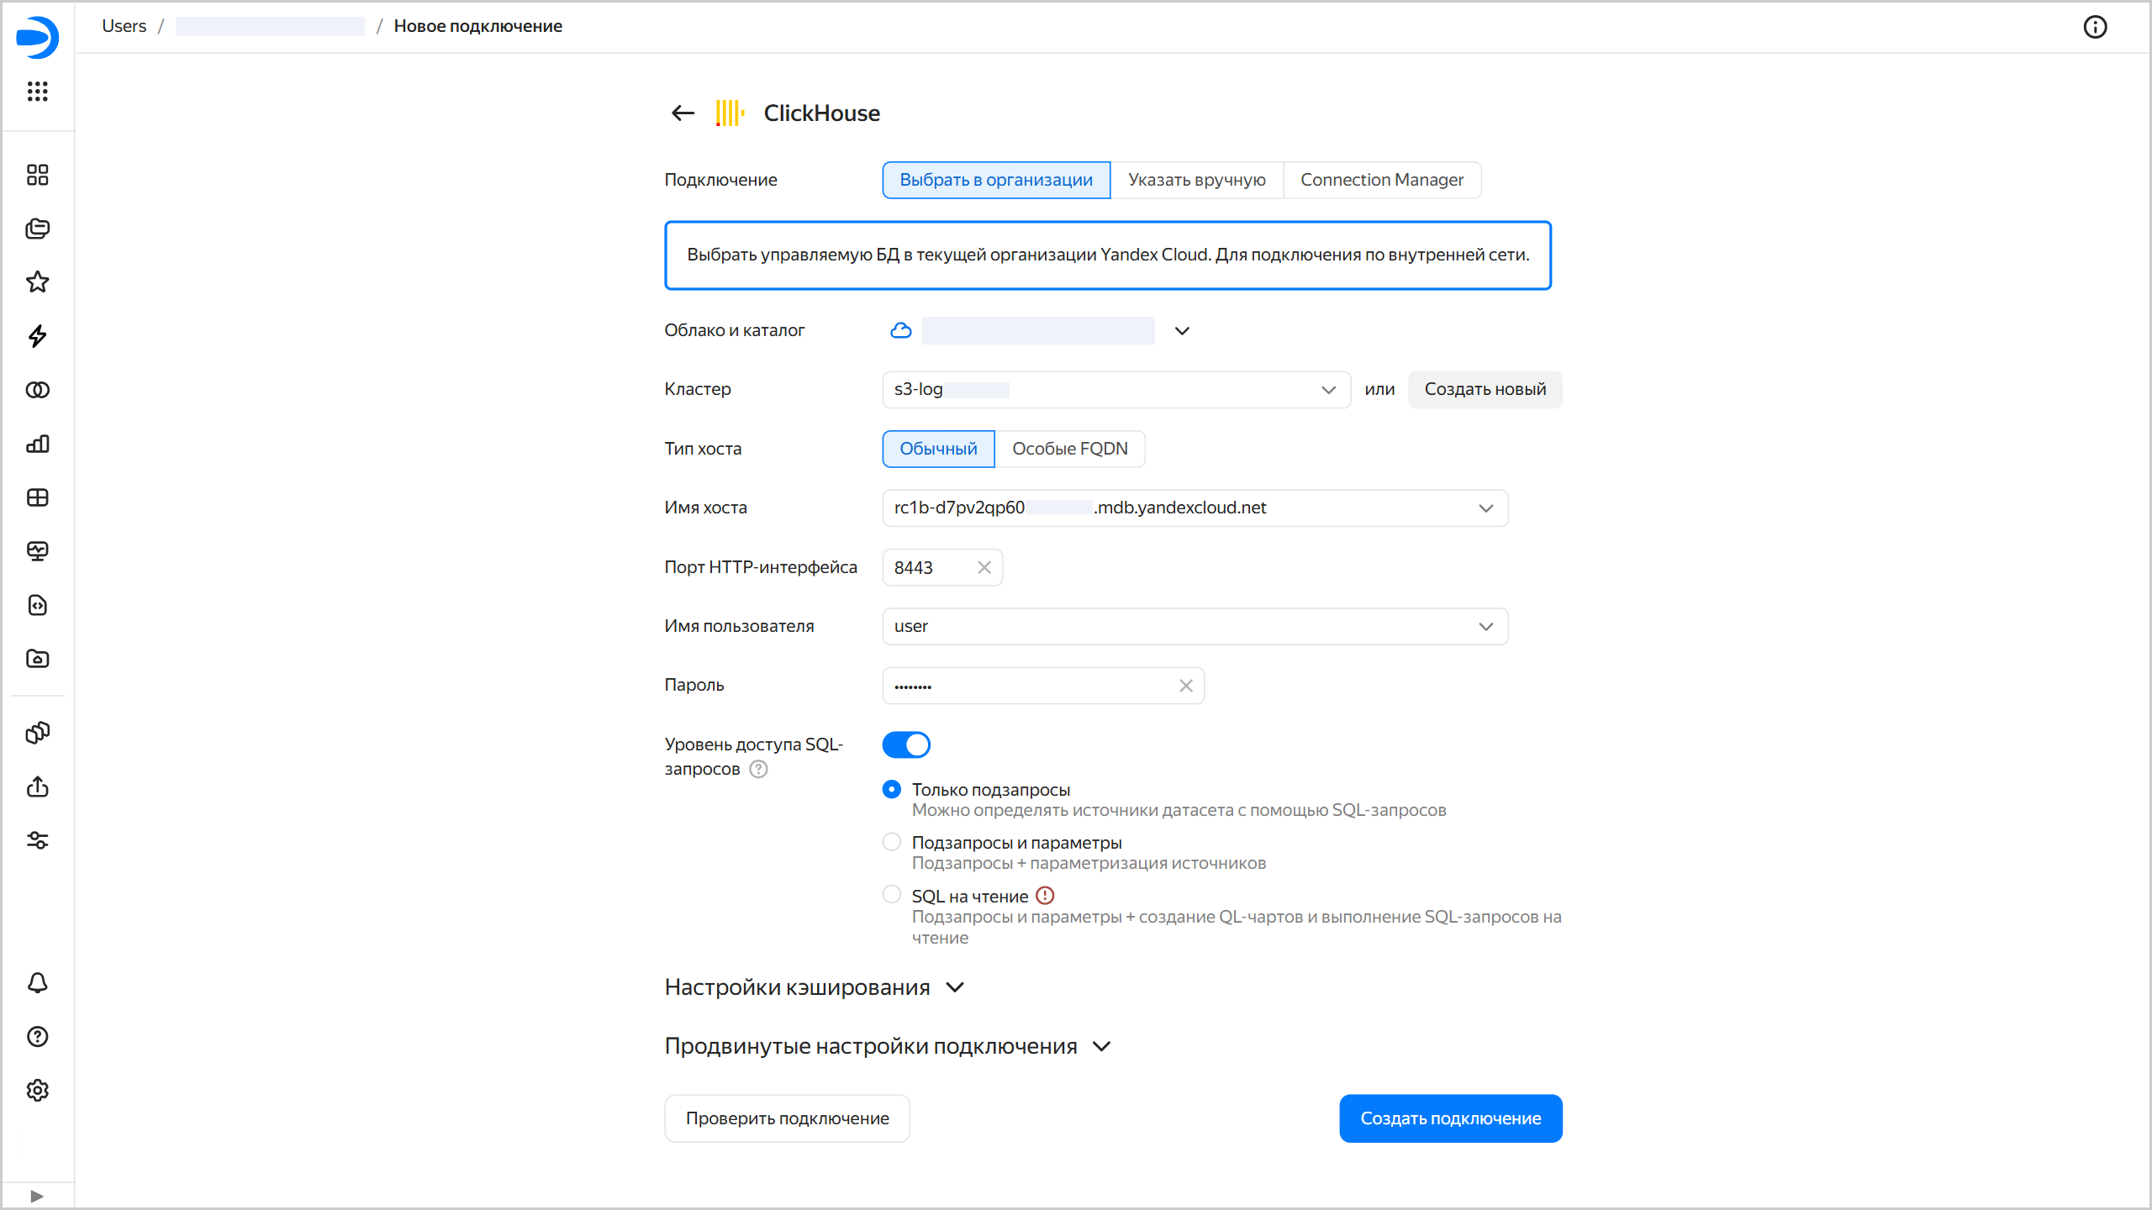
Task: Open the stacked cubes icon in sidebar
Action: point(38,733)
